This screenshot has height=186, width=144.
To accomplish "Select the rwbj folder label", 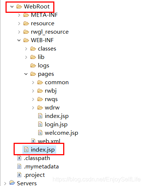I will point(51,91).
